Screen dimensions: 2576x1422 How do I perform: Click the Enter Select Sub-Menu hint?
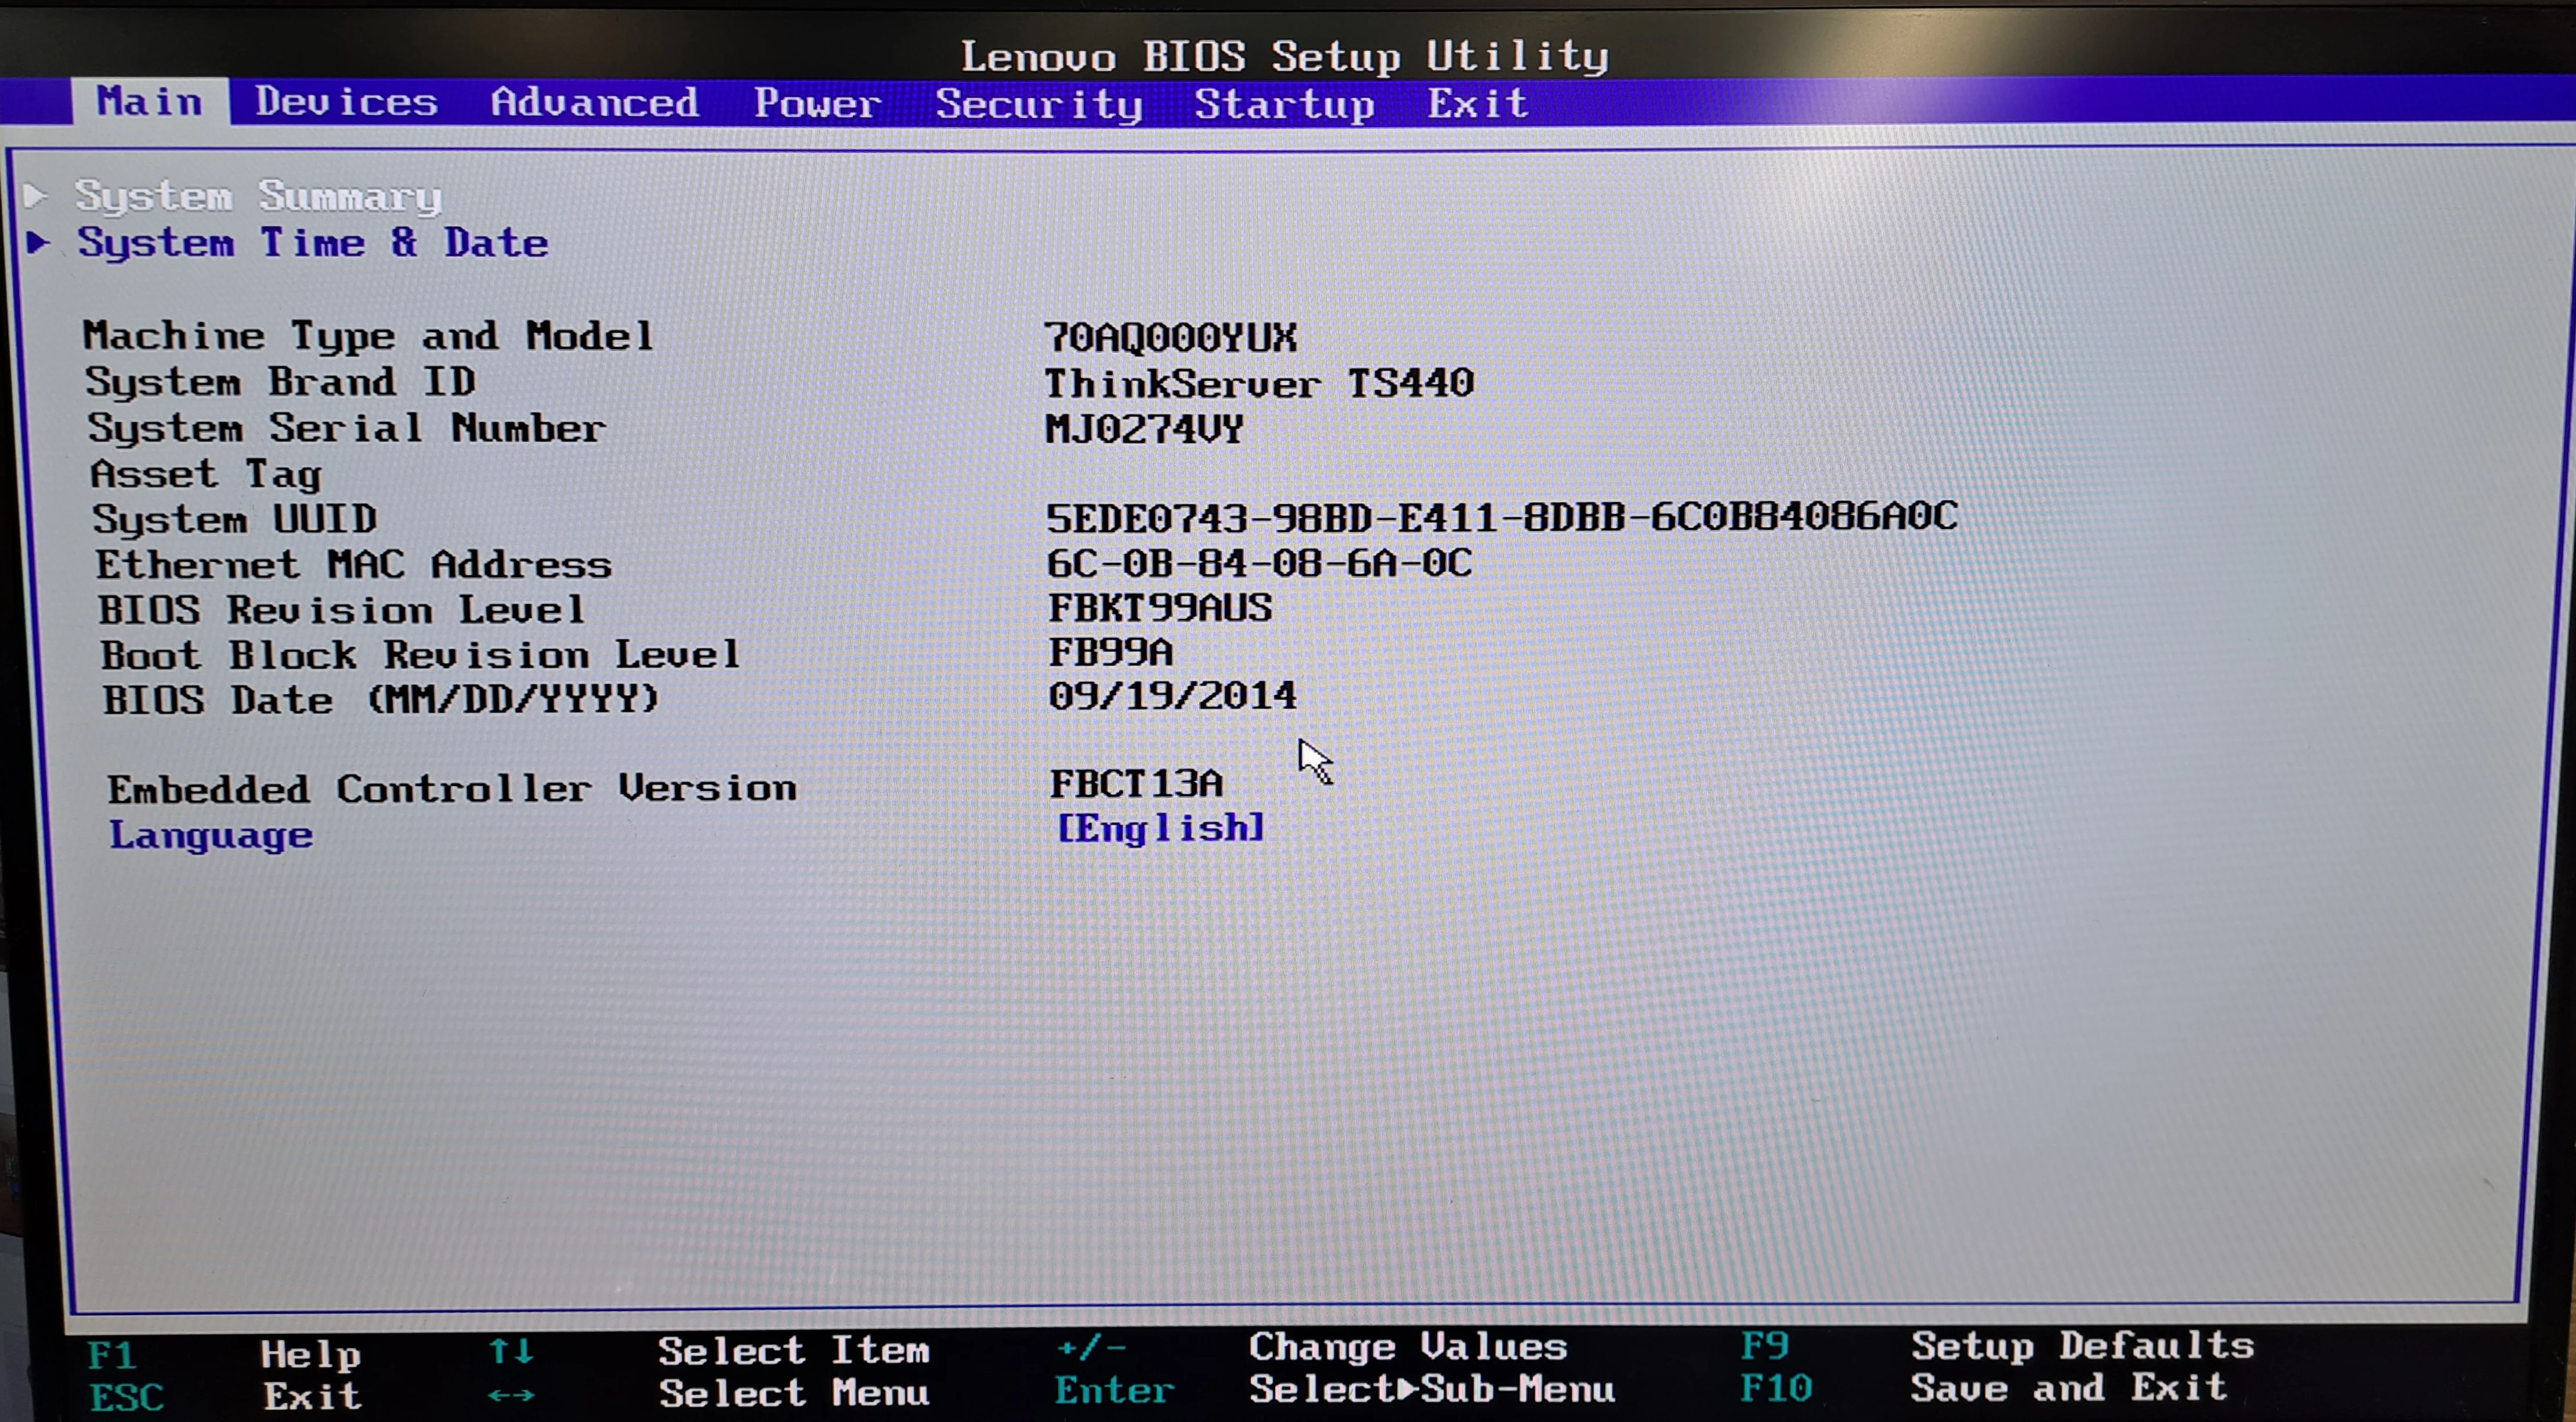click(1335, 1390)
